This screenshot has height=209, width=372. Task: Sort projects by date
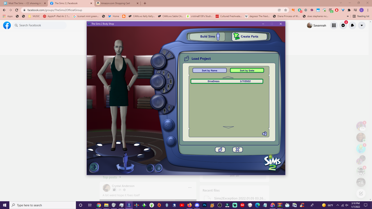pyautogui.click(x=247, y=71)
